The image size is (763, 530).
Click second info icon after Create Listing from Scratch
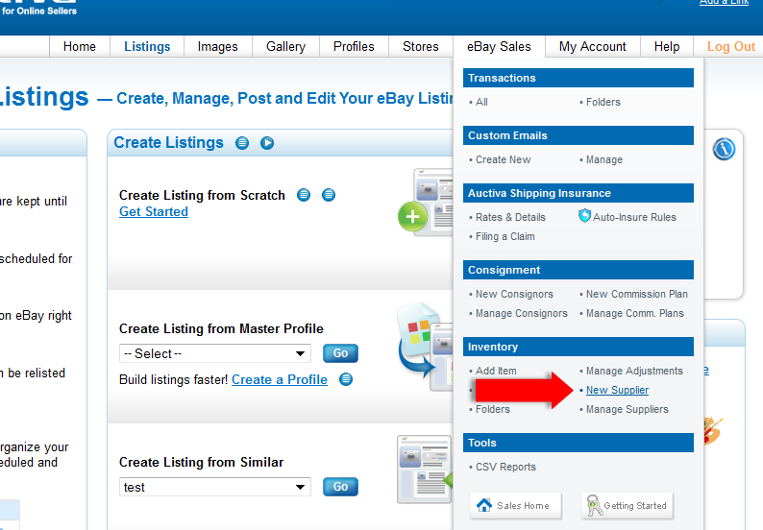click(x=329, y=195)
